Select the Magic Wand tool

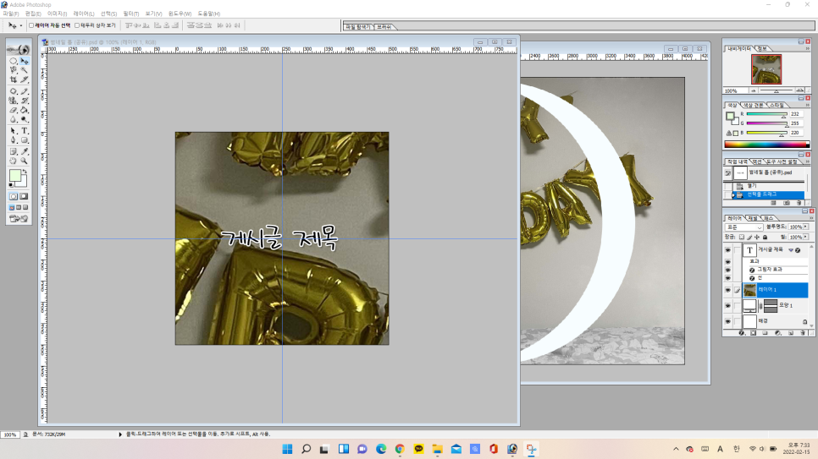tap(24, 70)
